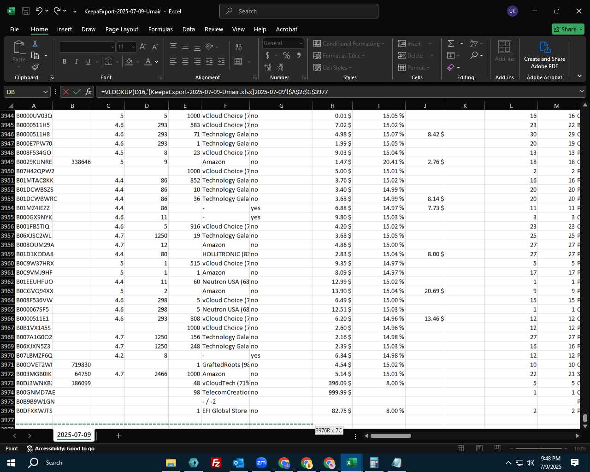Open Cell Styles dropdown

click(x=332, y=67)
